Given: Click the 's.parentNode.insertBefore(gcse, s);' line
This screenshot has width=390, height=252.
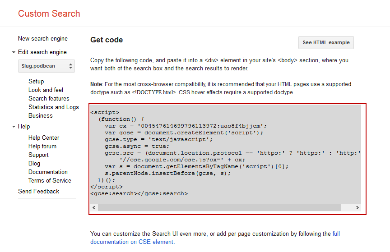Looking at the screenshot, I should coord(167,174).
